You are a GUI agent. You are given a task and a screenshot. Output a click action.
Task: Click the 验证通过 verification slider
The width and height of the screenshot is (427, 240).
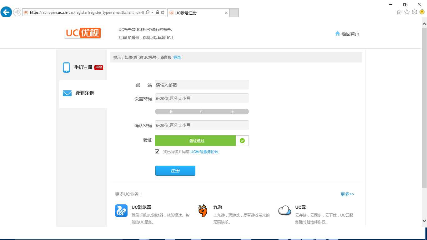coord(197,140)
